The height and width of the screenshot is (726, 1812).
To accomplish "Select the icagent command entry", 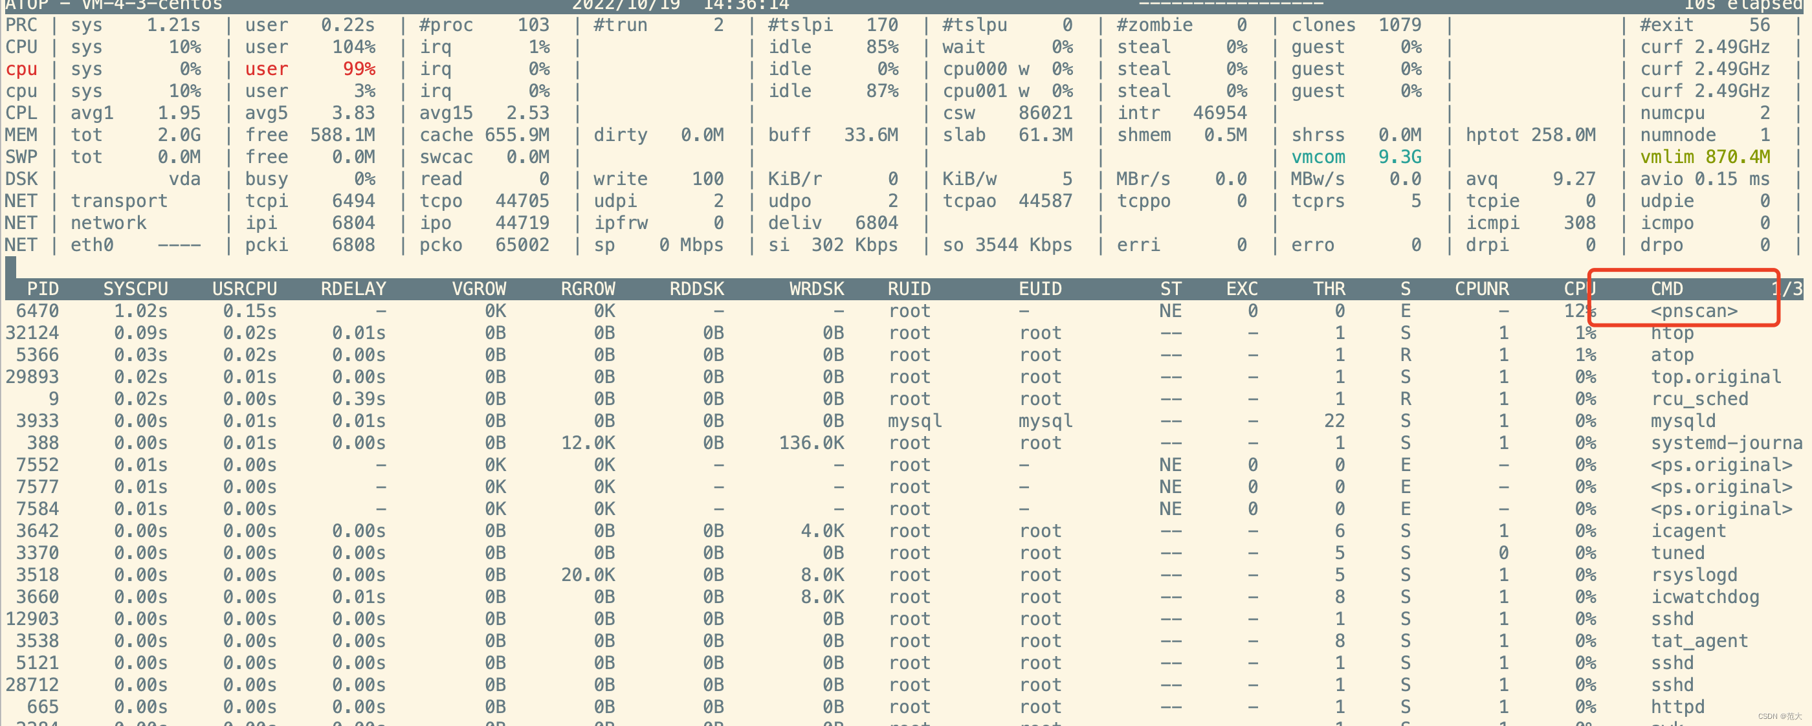I will click(x=1689, y=531).
